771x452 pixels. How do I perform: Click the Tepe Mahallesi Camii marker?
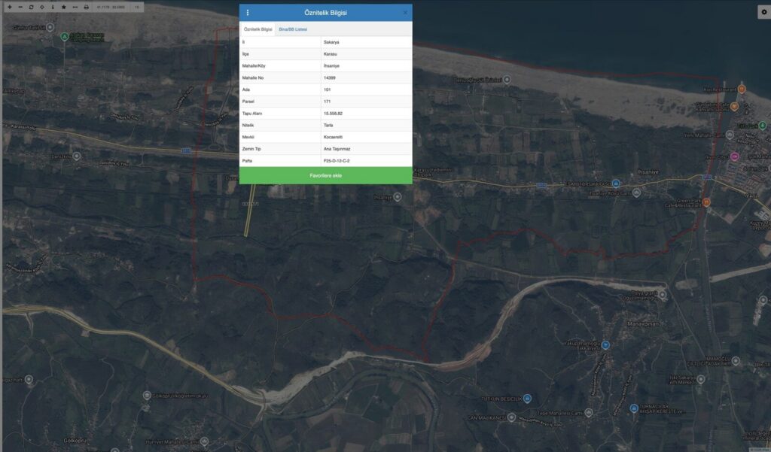point(589,413)
